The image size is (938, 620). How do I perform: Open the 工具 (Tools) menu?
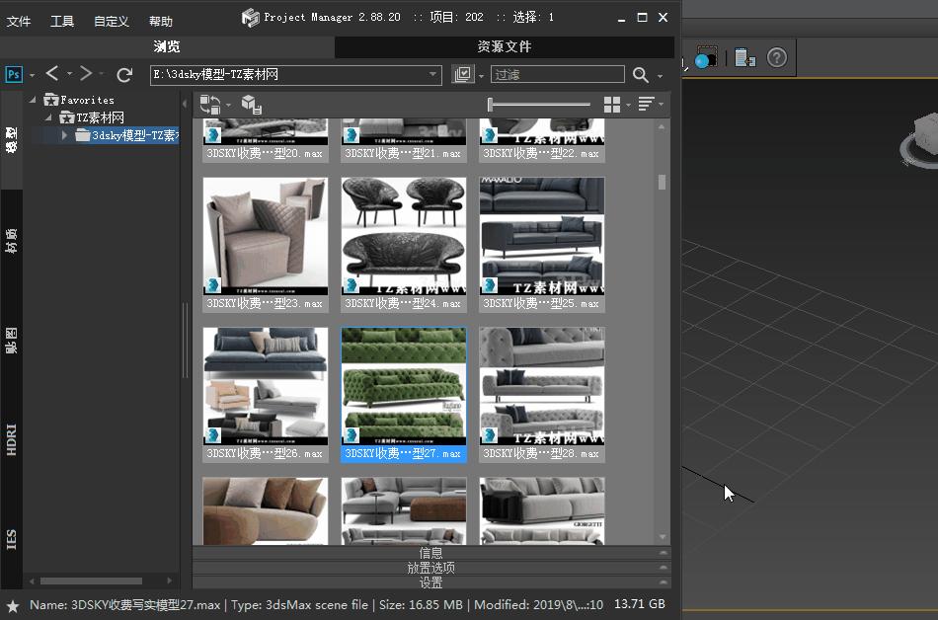(x=61, y=20)
